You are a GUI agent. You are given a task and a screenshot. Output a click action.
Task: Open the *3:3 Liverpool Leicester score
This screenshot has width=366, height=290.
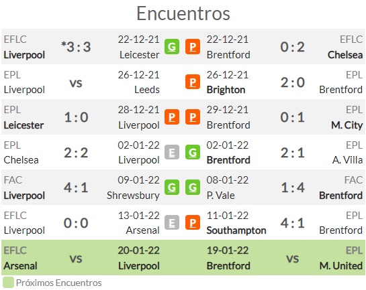point(76,47)
